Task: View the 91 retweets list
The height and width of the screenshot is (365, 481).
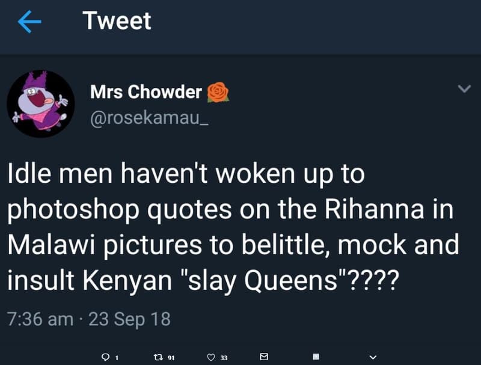Action: (x=171, y=356)
